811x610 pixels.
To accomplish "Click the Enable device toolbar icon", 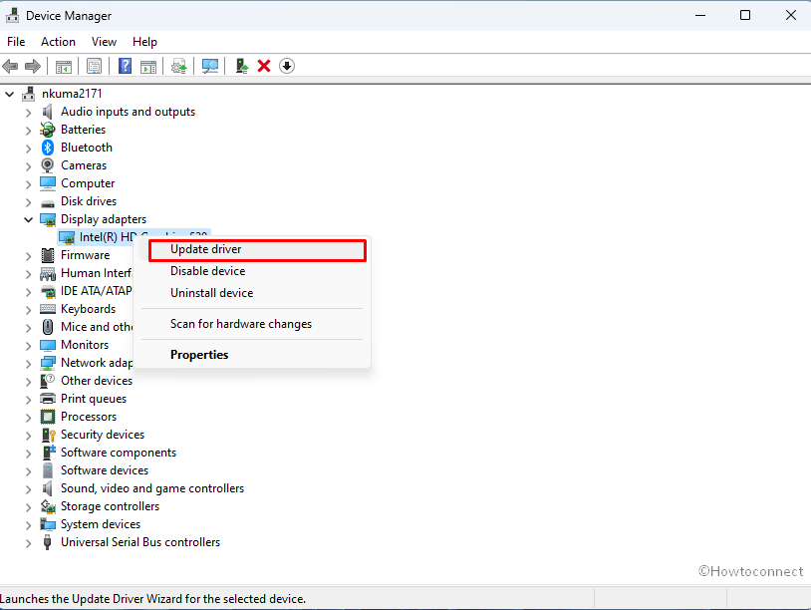I will coord(242,66).
